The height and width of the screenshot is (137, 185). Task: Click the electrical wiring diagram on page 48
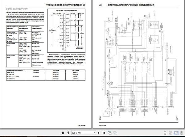point(140,63)
